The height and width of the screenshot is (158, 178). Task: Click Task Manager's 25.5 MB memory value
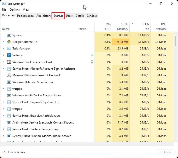(x=123, y=49)
